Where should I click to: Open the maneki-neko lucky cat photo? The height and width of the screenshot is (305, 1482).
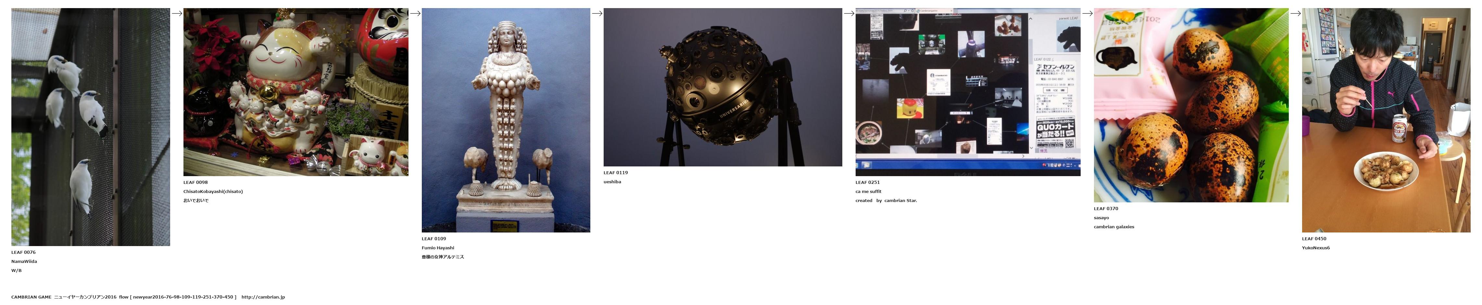coord(296,92)
